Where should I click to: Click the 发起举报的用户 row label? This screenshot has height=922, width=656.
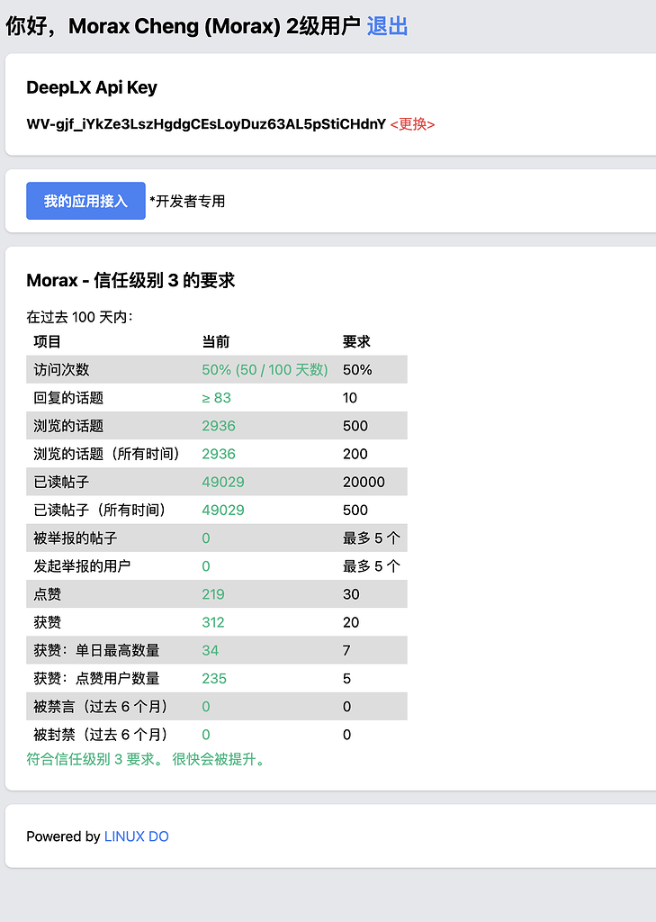click(x=82, y=565)
